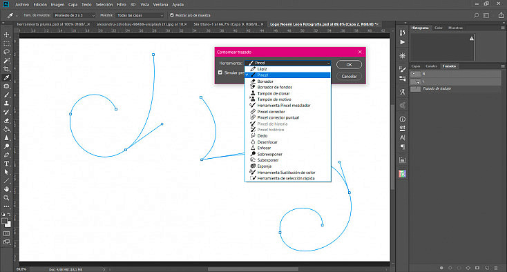
Task: Select the Move tool
Action: (6, 35)
